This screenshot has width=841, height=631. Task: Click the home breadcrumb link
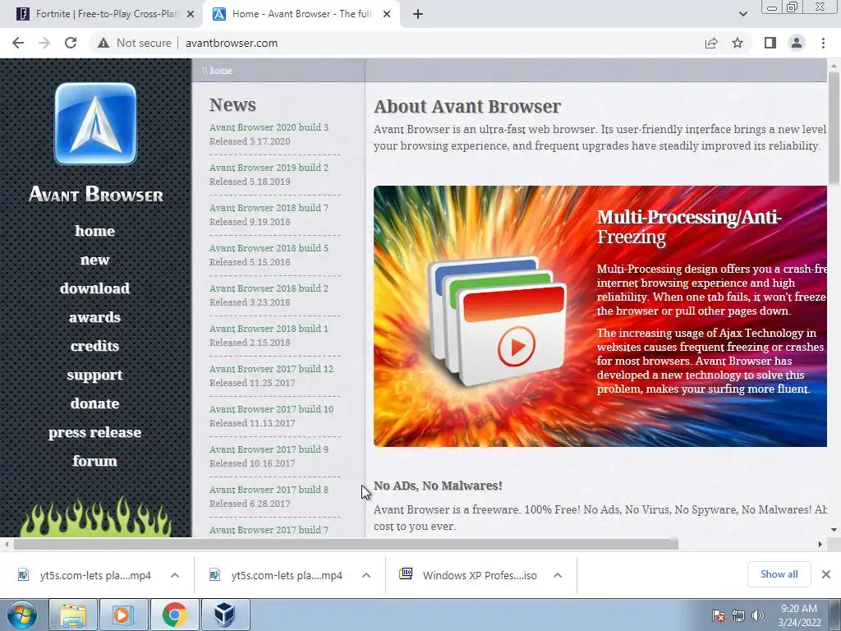click(220, 71)
